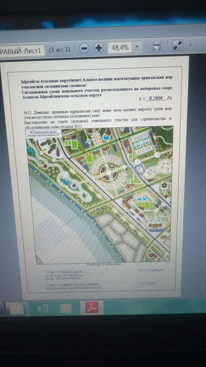Screen dimensions: 206x367
Task: Open the Adobe Acrobat taskbar icon
Action: (92, 308)
